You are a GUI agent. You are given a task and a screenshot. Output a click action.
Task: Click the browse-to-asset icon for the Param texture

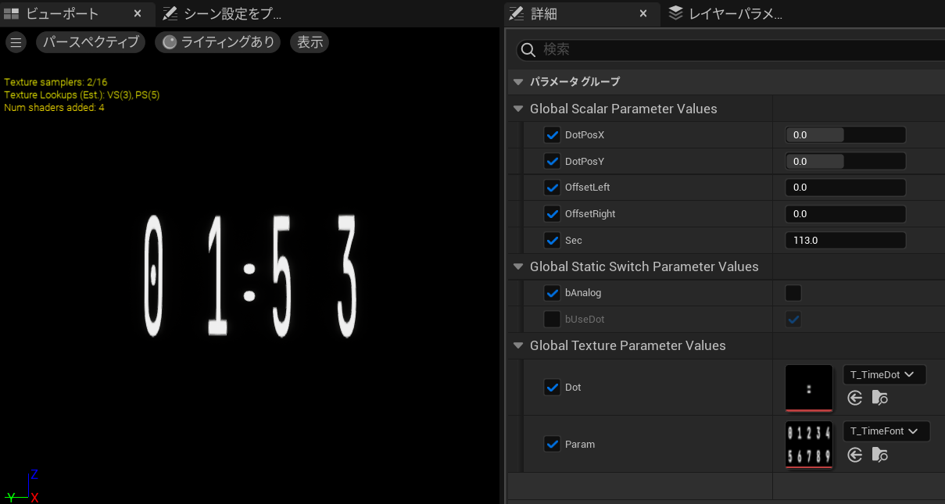(879, 455)
